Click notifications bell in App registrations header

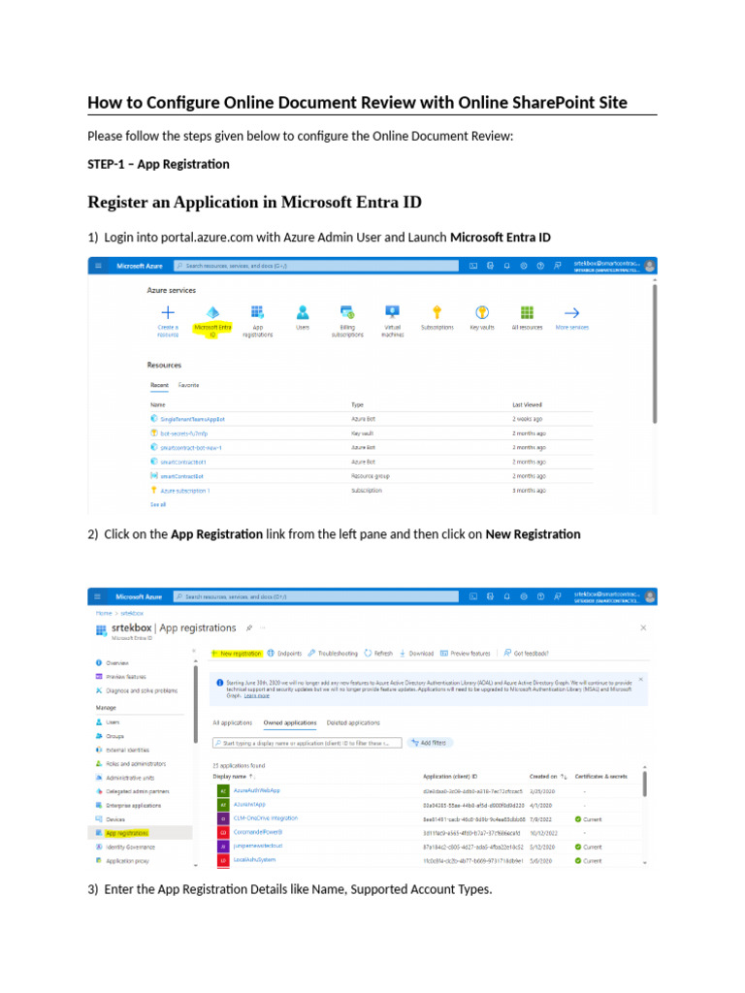point(506,596)
